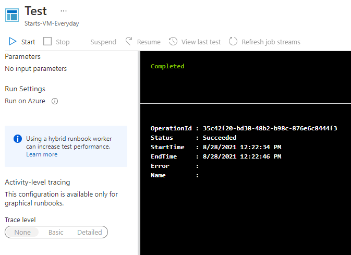Click the Test runbook pane icon
This screenshot has width=351, height=255.
point(12,15)
